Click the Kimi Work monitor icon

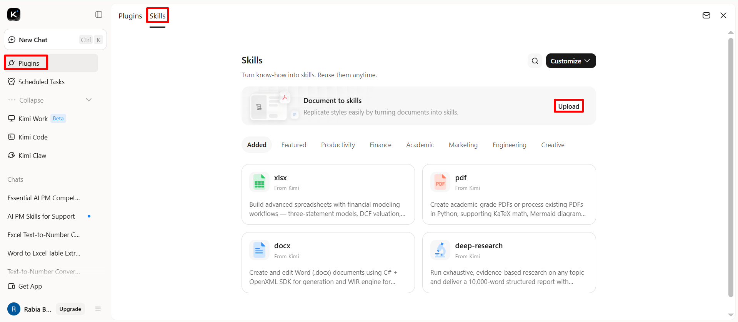tap(12, 118)
